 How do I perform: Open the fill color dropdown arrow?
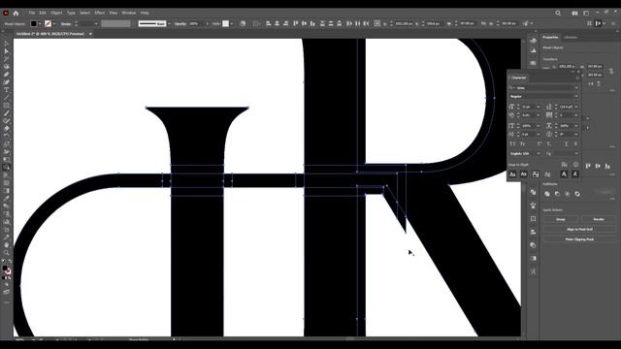(x=40, y=23)
